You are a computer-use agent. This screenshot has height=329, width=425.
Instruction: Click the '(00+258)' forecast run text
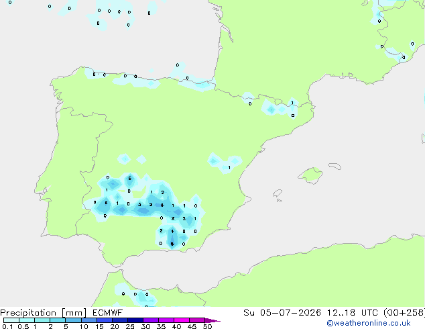click(x=404, y=313)
